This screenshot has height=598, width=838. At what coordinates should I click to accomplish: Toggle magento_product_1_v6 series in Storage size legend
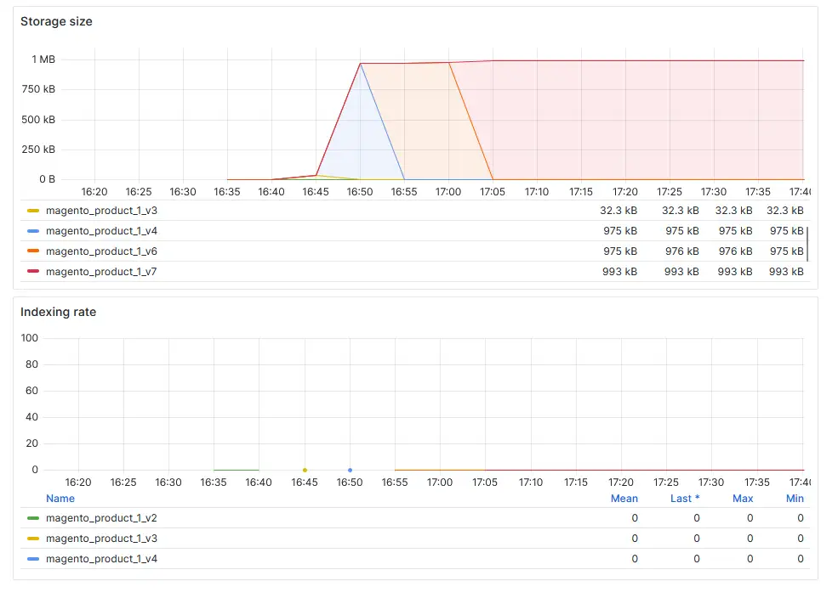click(x=101, y=251)
